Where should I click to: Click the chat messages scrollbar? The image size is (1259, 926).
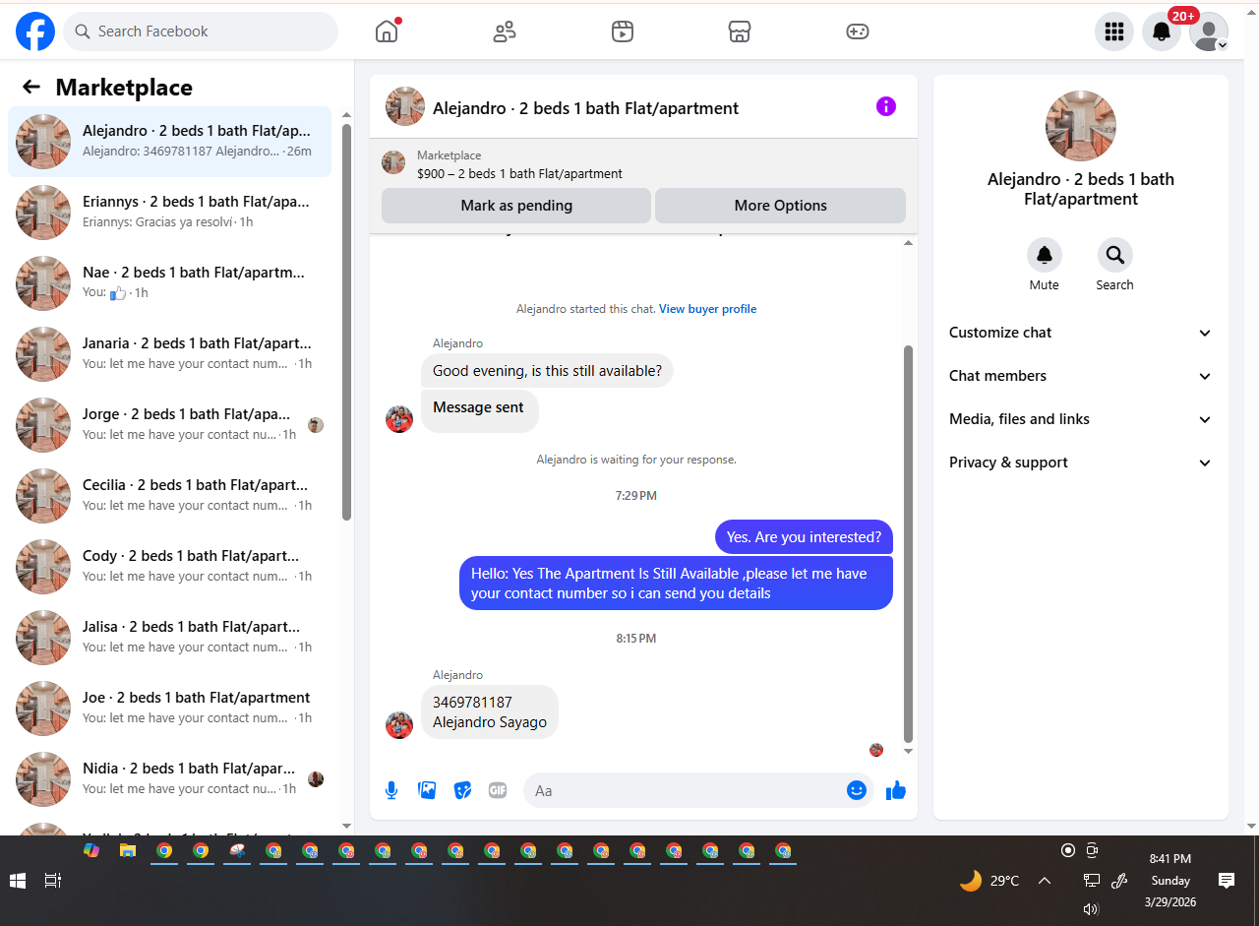coord(909,544)
